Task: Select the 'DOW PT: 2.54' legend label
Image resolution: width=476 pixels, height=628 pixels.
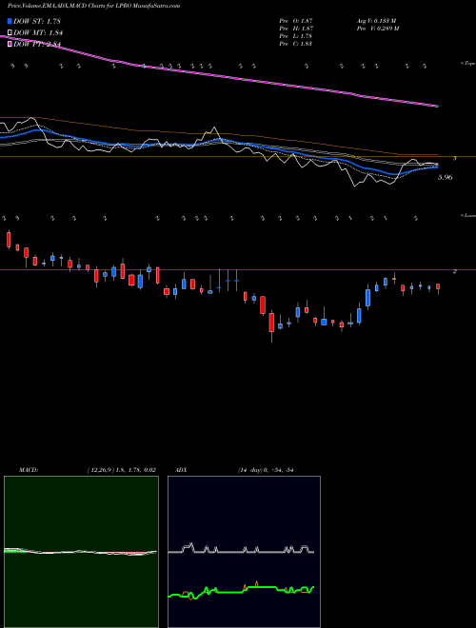Action: click(37, 45)
